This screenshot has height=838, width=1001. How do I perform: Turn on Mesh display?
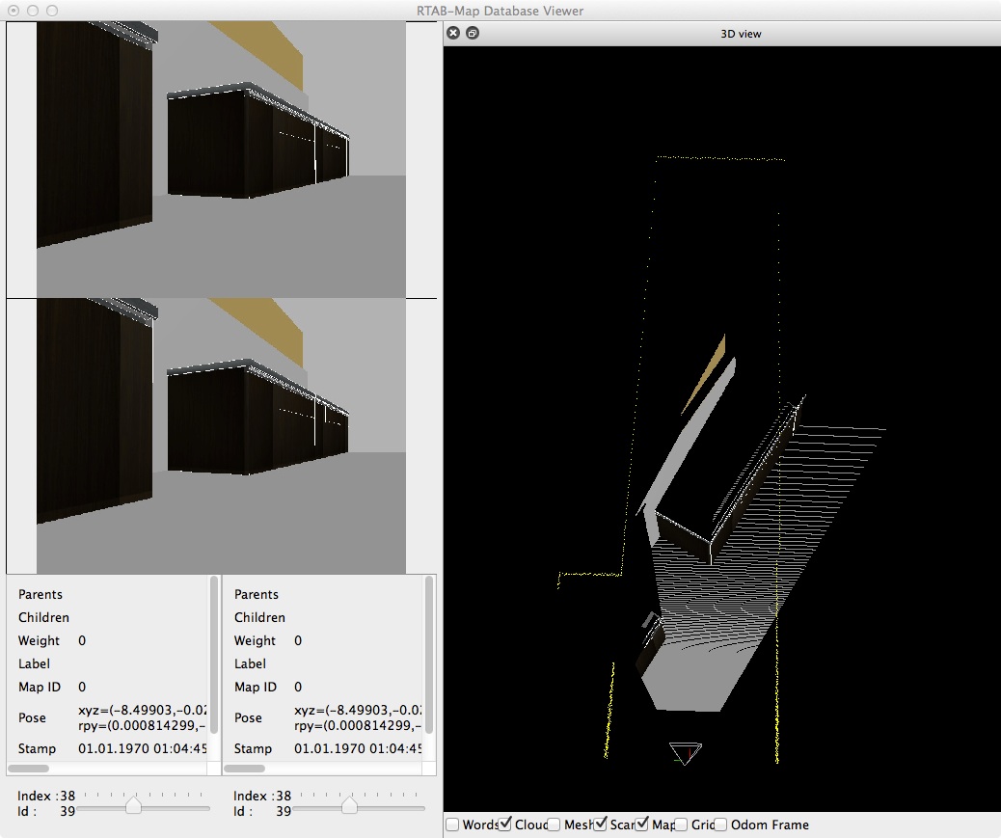[554, 824]
